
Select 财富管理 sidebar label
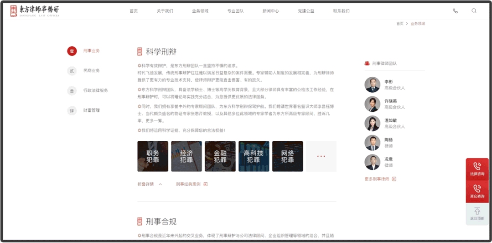coord(92,110)
